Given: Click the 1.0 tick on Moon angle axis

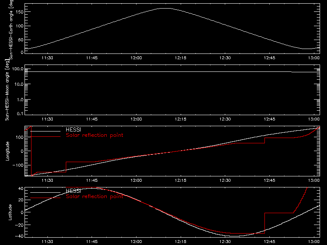Looking at the screenshot, I should [x=20, y=100].
